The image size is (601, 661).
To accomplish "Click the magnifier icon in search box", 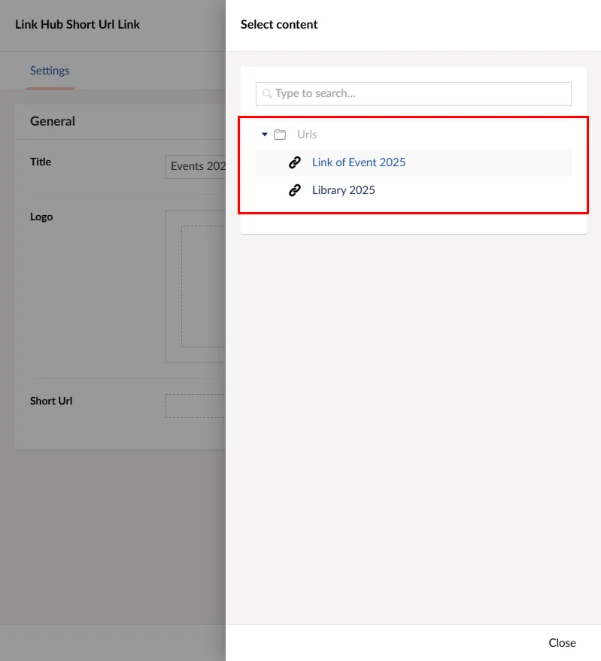I will point(267,94).
